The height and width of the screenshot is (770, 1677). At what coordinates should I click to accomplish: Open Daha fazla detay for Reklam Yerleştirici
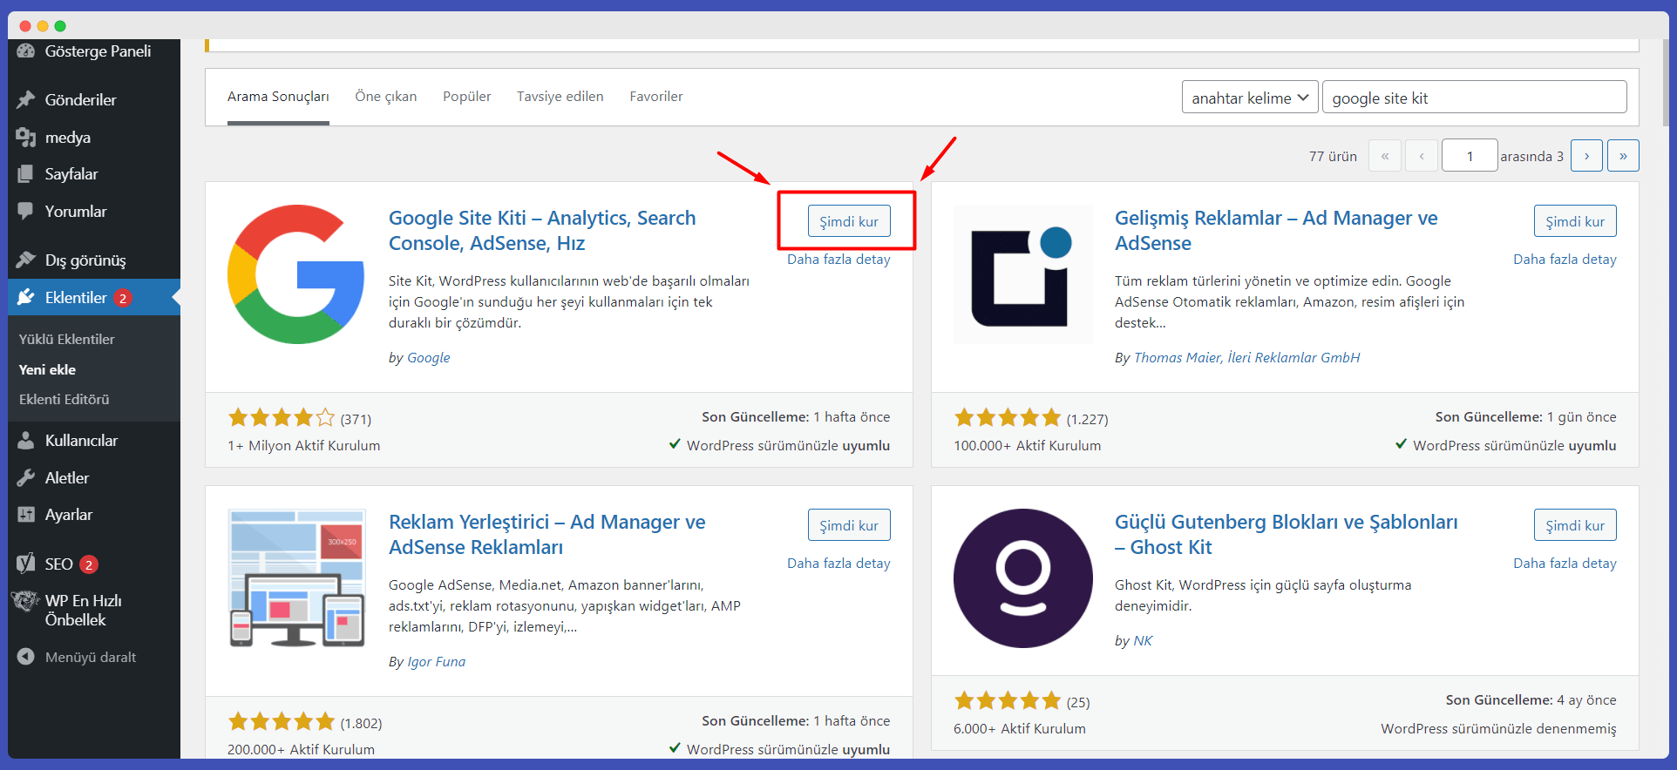click(838, 564)
